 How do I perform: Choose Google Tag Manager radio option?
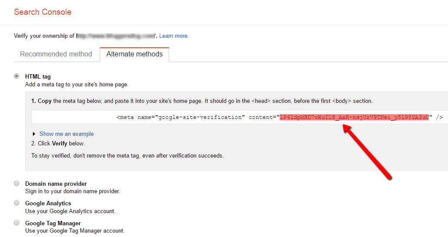(x=16, y=223)
